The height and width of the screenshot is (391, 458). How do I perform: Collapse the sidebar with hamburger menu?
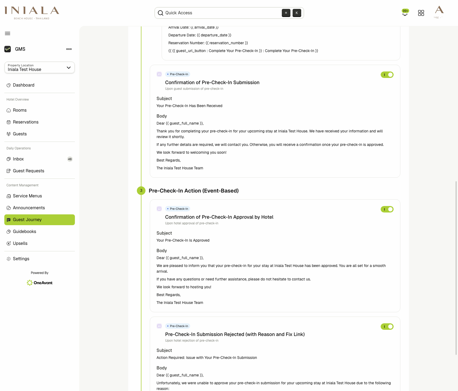click(x=7, y=33)
